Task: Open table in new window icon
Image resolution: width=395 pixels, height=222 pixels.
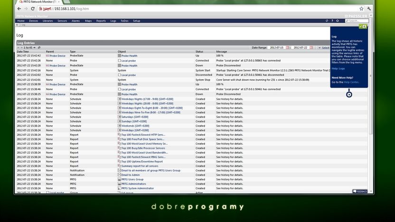Action: pyautogui.click(x=39, y=47)
